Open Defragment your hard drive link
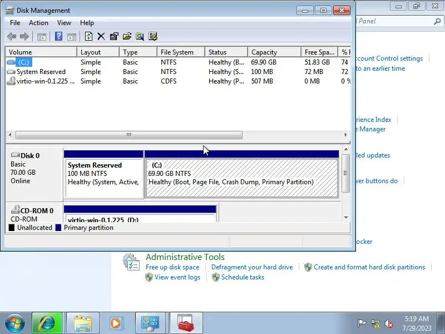 (252, 267)
